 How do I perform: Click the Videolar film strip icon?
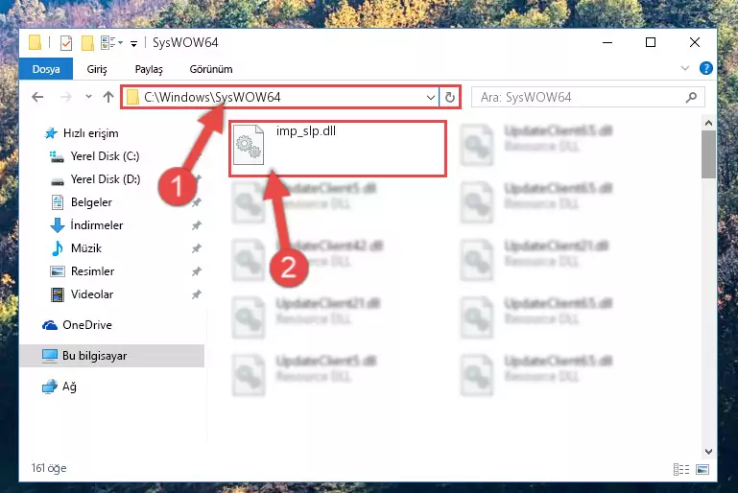[57, 295]
